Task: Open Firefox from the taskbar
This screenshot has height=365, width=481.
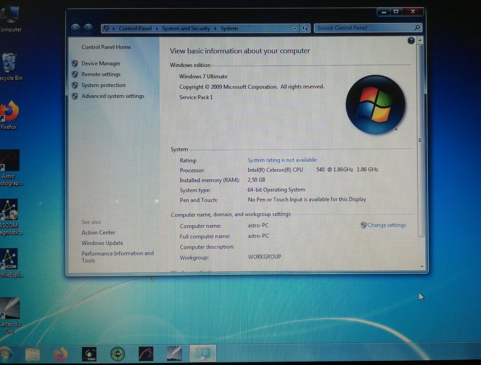Action: pyautogui.click(x=61, y=354)
